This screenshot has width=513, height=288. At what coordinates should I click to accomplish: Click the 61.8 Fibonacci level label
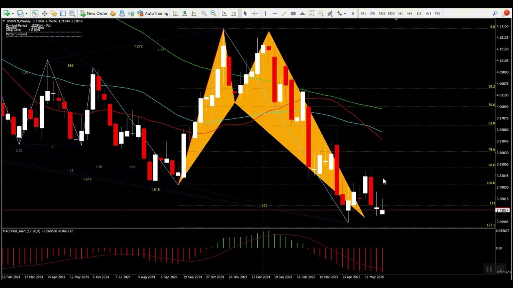pyautogui.click(x=491, y=124)
